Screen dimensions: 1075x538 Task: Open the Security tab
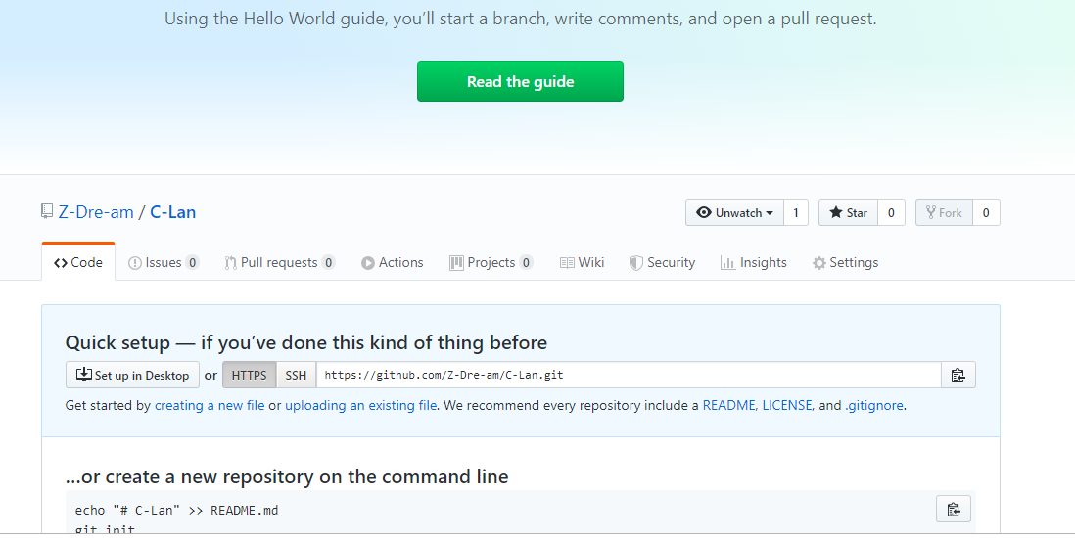[662, 262]
